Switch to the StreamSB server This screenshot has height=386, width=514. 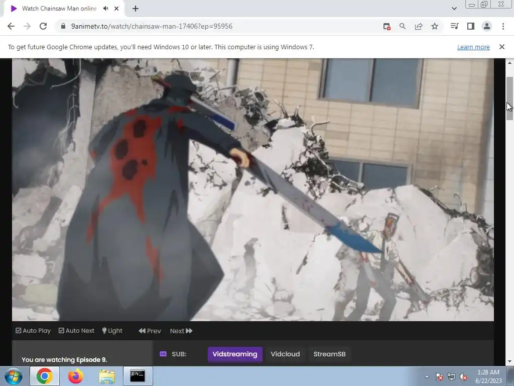(329, 354)
